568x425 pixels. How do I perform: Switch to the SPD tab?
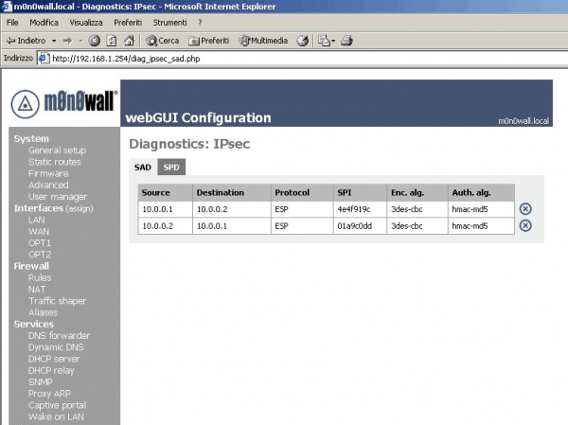click(170, 168)
